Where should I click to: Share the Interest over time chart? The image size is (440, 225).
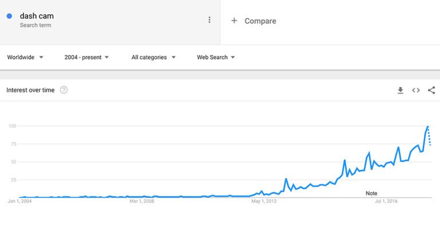pyautogui.click(x=431, y=90)
